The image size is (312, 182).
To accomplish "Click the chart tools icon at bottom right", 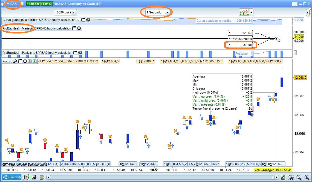I will tap(283, 177).
